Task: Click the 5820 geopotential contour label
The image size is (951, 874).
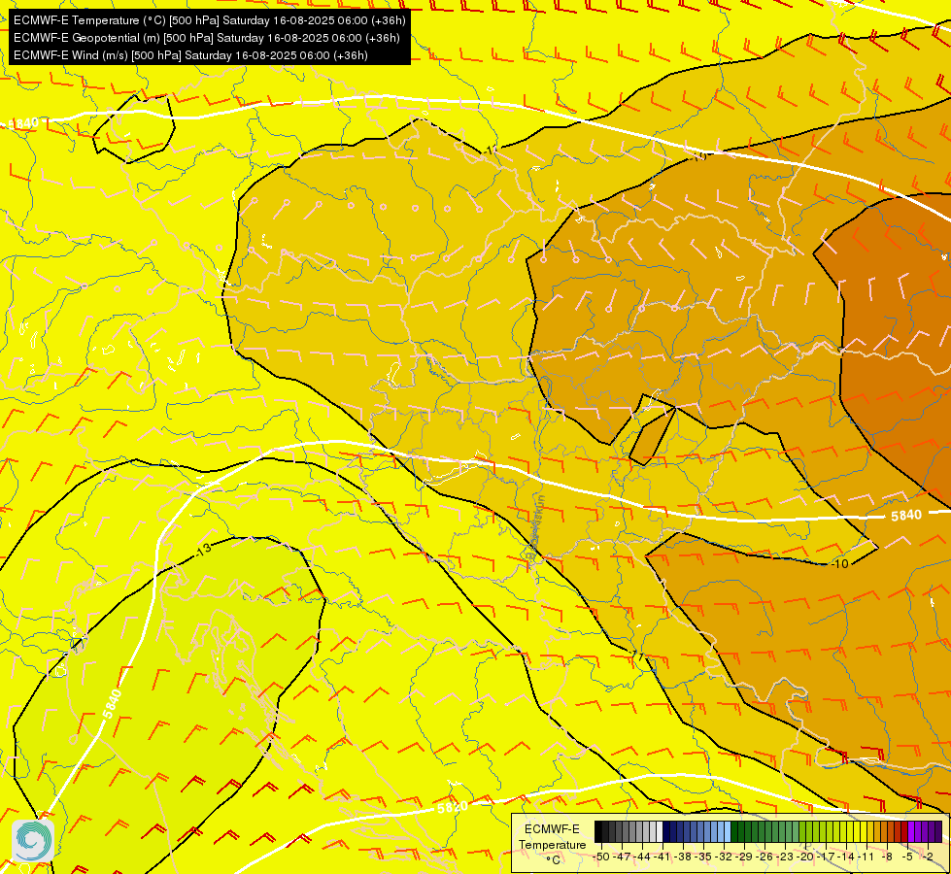Action: click(x=452, y=807)
